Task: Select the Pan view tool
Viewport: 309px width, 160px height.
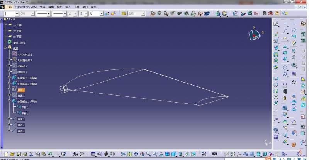Action: (136, 154)
